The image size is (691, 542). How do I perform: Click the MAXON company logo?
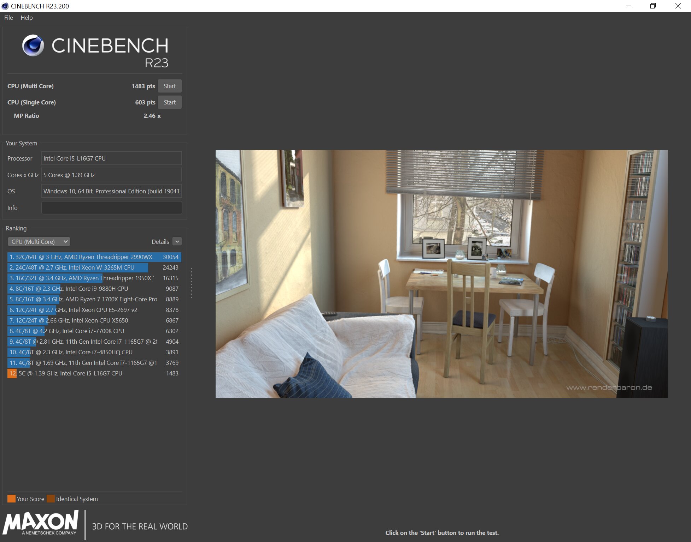tap(41, 523)
